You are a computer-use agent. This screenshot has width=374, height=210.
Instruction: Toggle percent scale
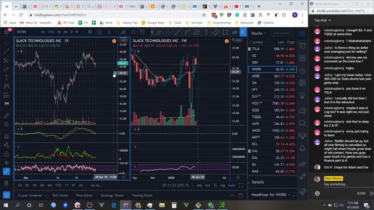tap(215, 185)
